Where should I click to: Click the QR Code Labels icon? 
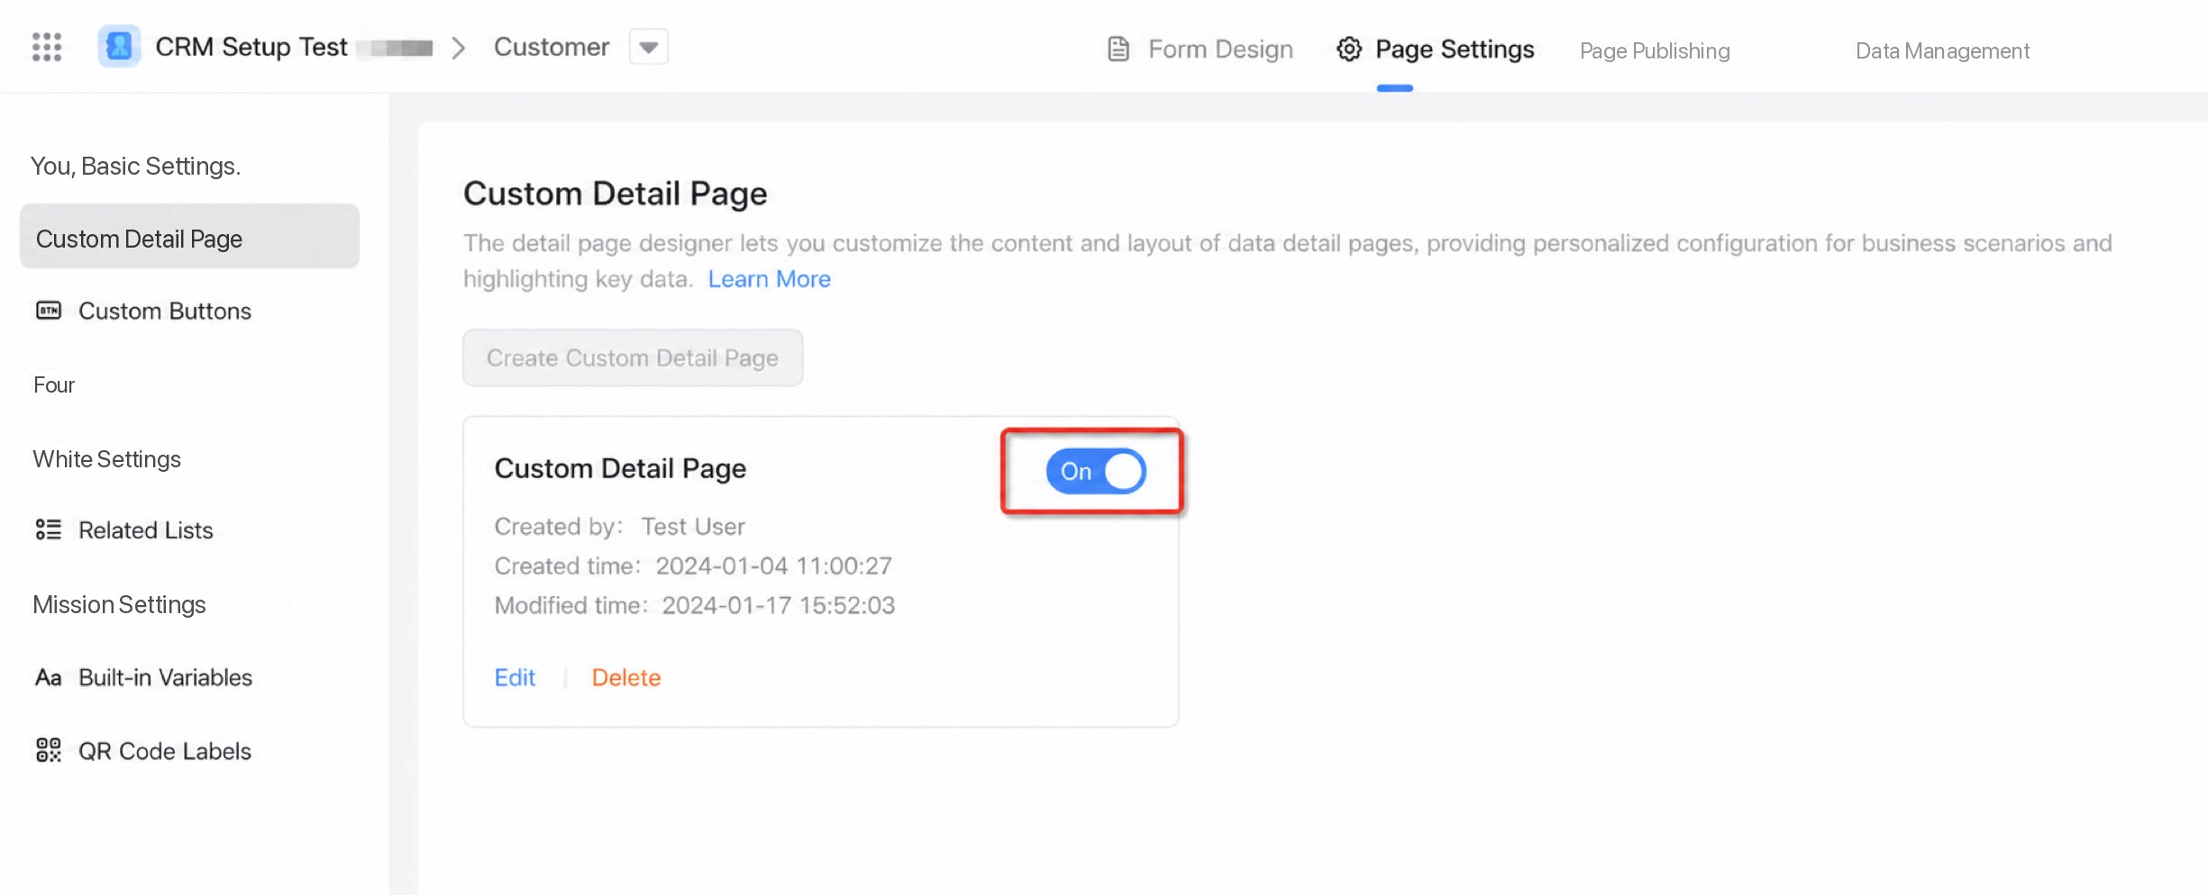point(49,750)
